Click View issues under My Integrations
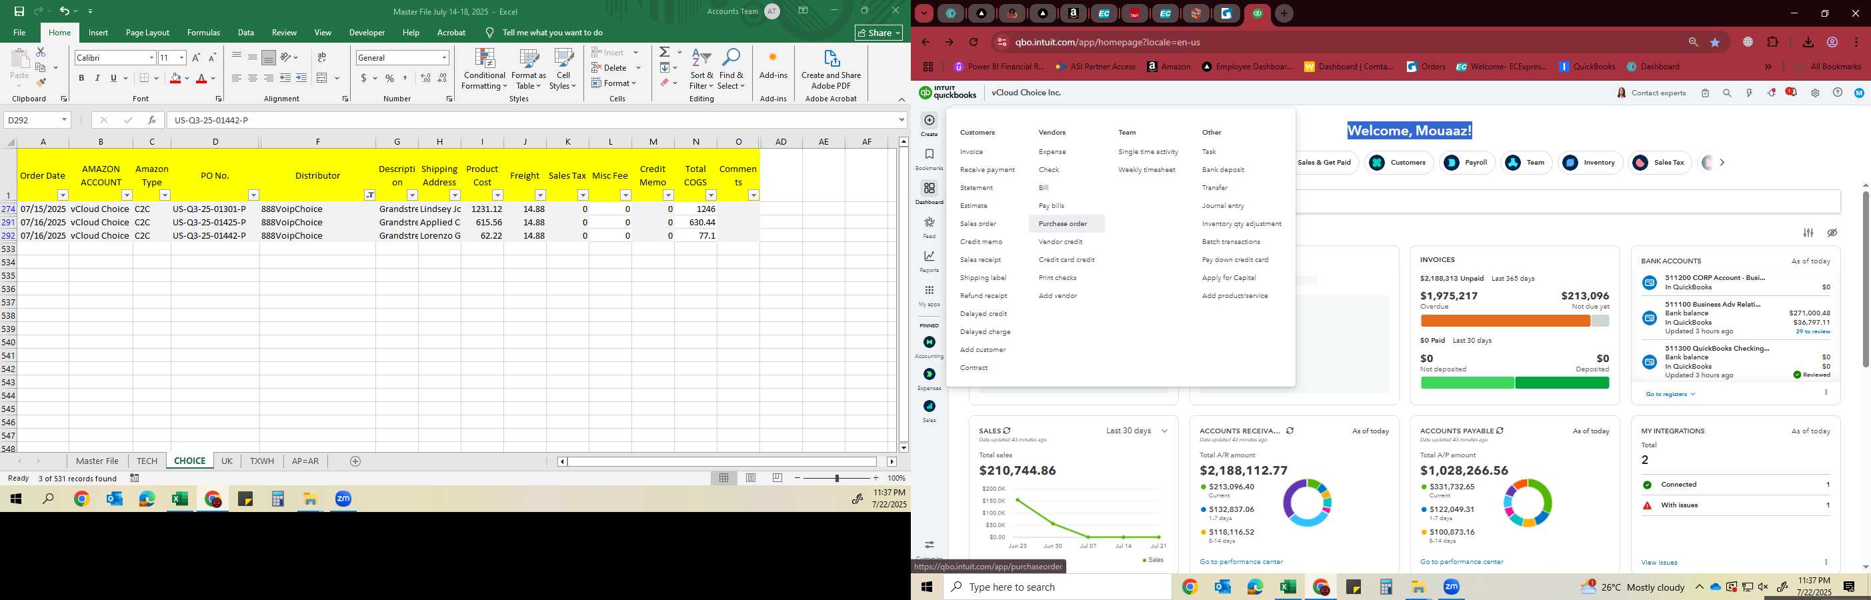Viewport: 1871px width, 600px height. click(1659, 562)
